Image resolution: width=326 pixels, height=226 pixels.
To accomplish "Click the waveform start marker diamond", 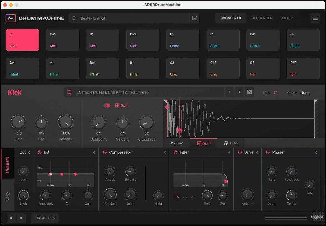I will click(167, 107).
